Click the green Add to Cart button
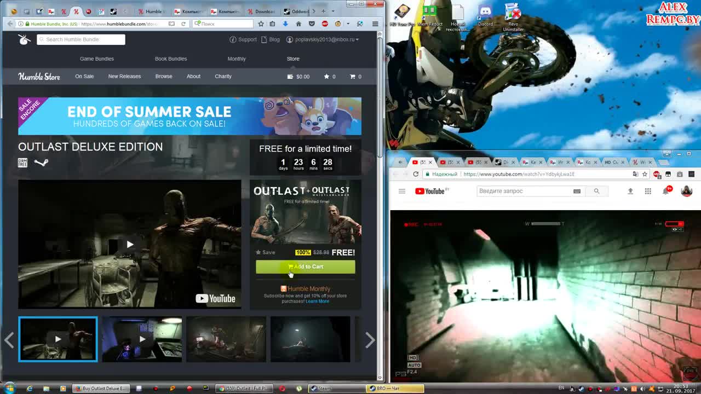The width and height of the screenshot is (701, 394). (x=306, y=266)
